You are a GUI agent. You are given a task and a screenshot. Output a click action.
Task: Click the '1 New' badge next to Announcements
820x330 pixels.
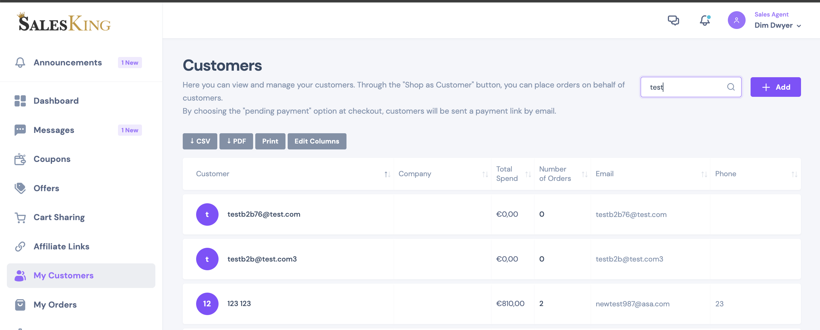(130, 62)
